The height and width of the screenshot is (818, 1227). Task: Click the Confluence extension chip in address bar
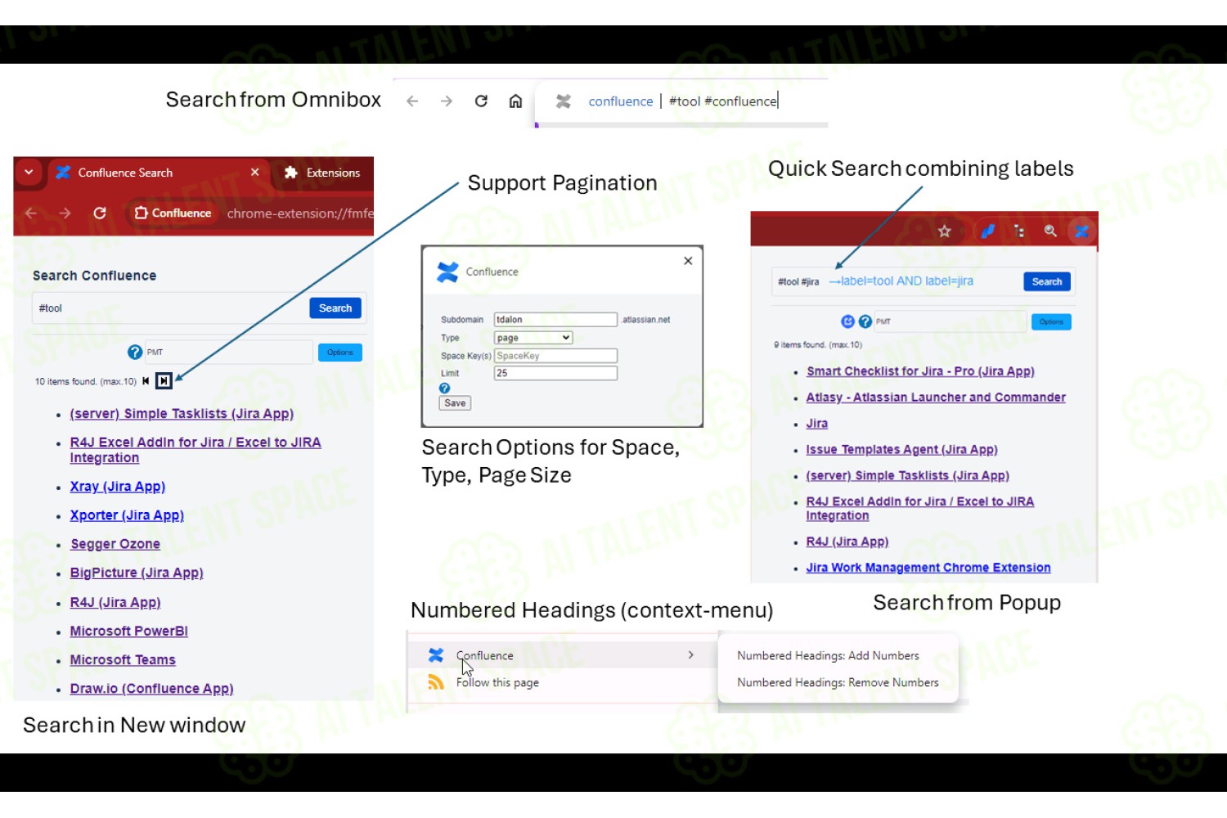point(173,213)
